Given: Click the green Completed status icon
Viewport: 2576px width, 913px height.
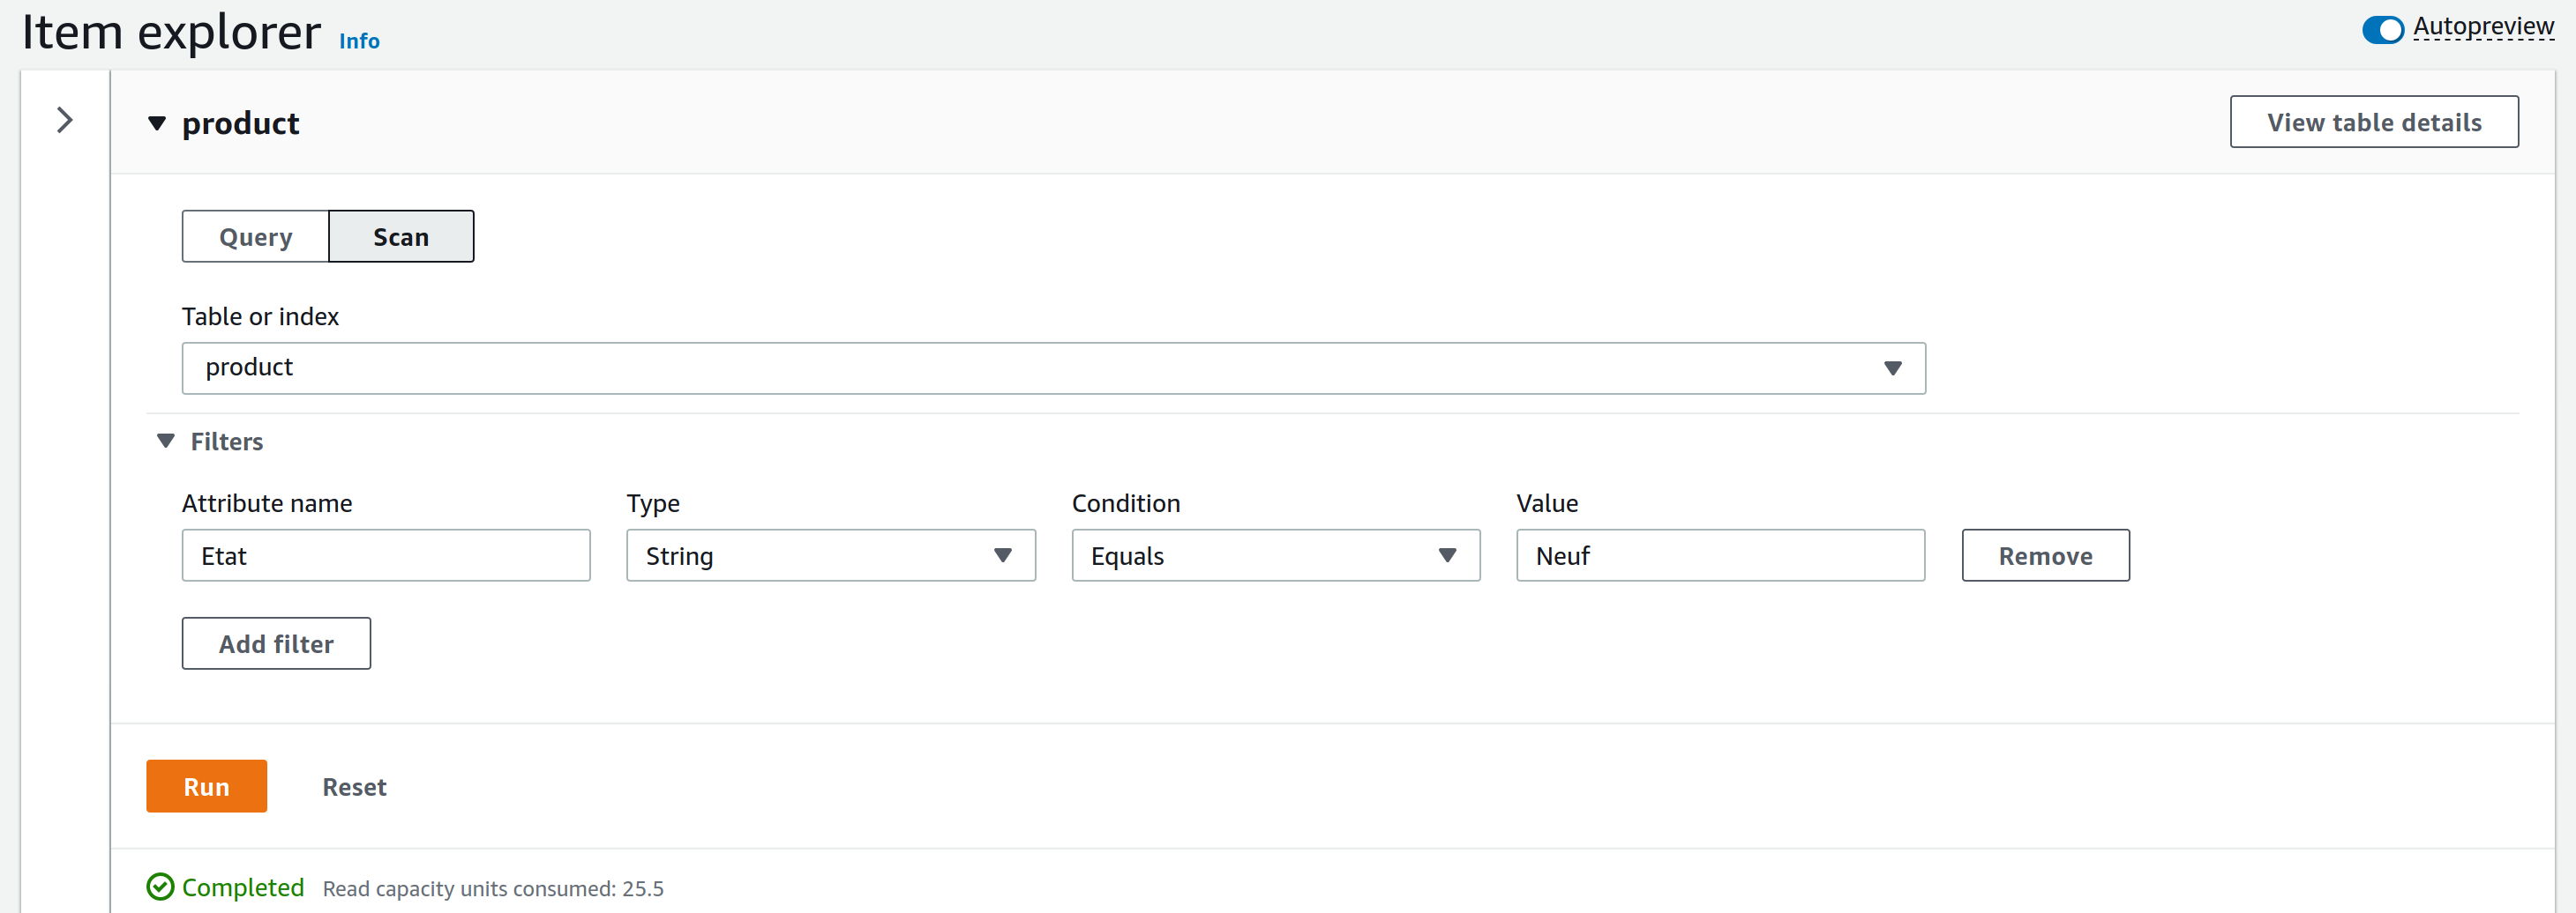Looking at the screenshot, I should [160, 886].
